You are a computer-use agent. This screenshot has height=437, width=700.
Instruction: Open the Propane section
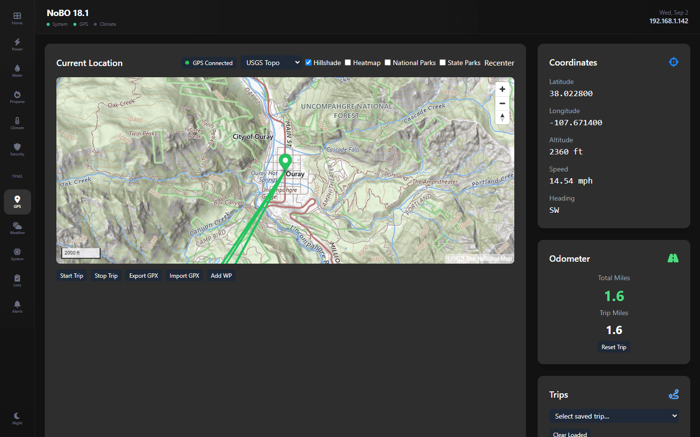(17, 97)
